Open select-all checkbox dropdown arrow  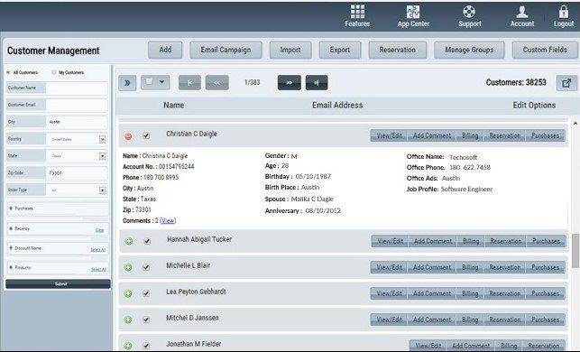point(161,82)
